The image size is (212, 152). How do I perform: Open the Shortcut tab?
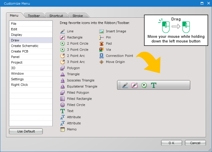56,16
